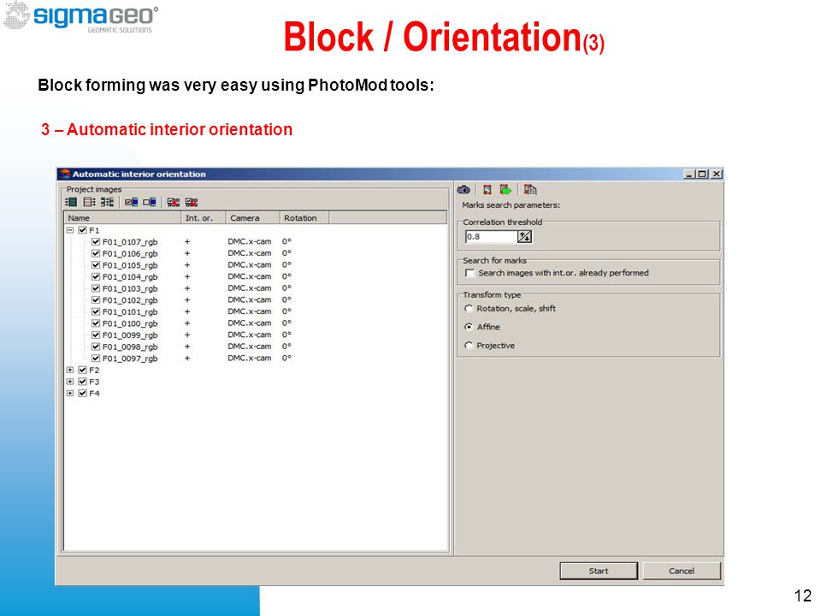Click the red fiducial-frame icon beside the camera icon
Image resolution: width=821 pixels, height=616 pixels.
click(487, 190)
